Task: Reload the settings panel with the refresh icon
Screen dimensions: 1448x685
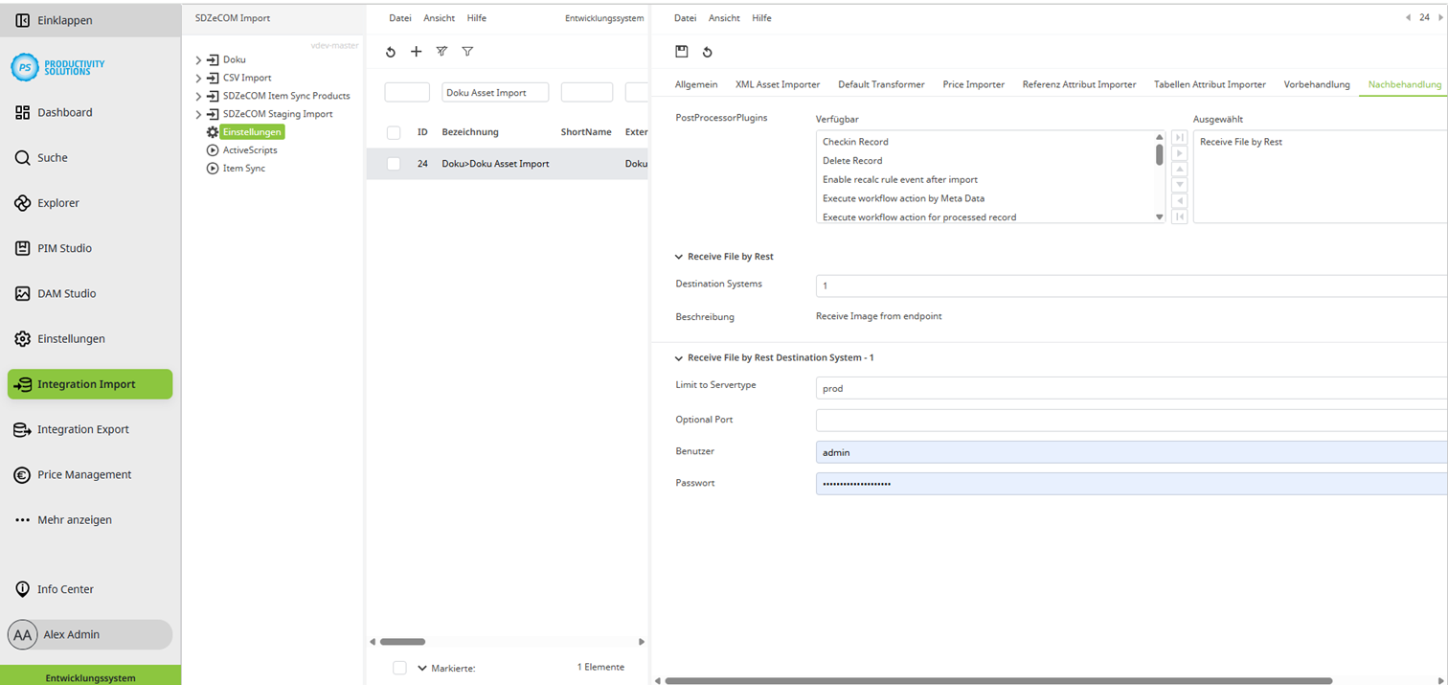Action: tap(708, 52)
